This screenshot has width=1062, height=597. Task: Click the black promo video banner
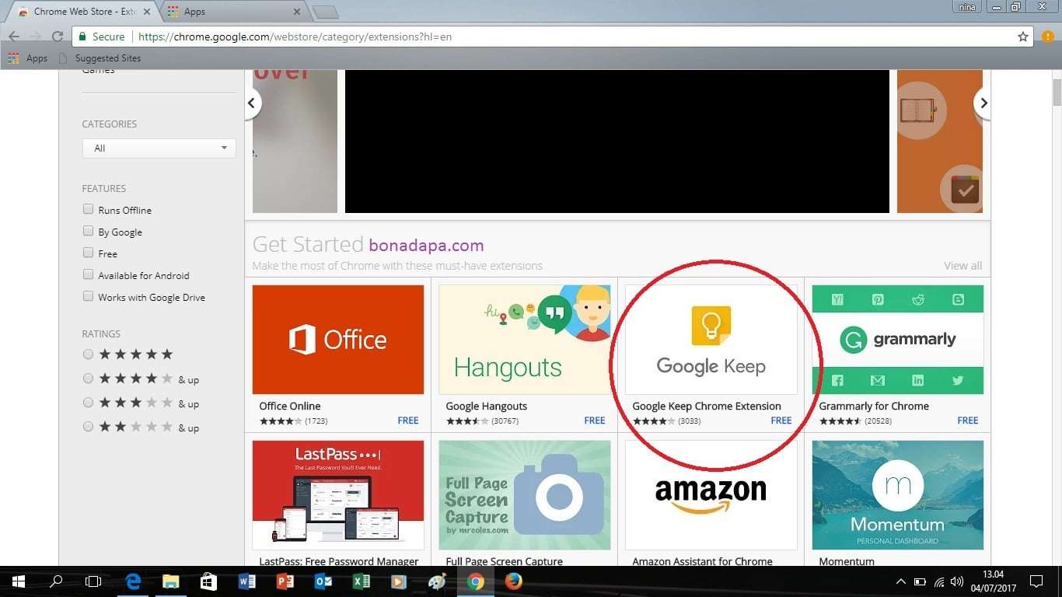617,141
